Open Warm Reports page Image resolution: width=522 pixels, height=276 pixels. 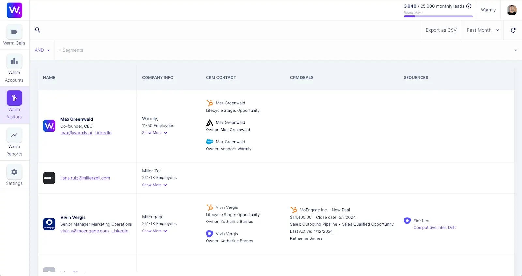[x=14, y=142]
